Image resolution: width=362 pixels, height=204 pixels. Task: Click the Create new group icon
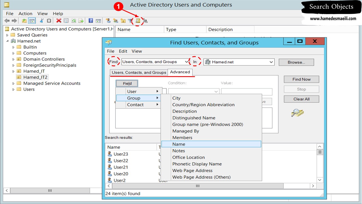click(x=115, y=21)
